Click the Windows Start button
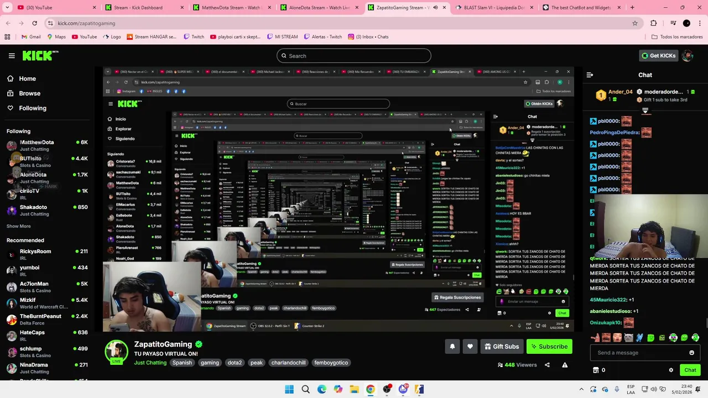 289,389
